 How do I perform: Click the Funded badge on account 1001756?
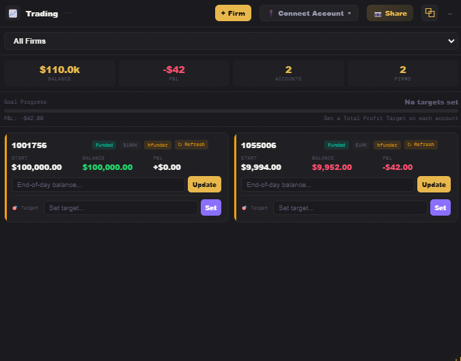click(x=104, y=145)
